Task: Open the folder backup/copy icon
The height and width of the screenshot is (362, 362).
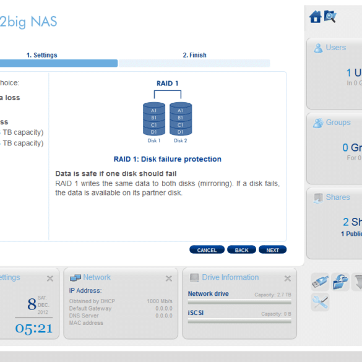Action: (340, 282)
